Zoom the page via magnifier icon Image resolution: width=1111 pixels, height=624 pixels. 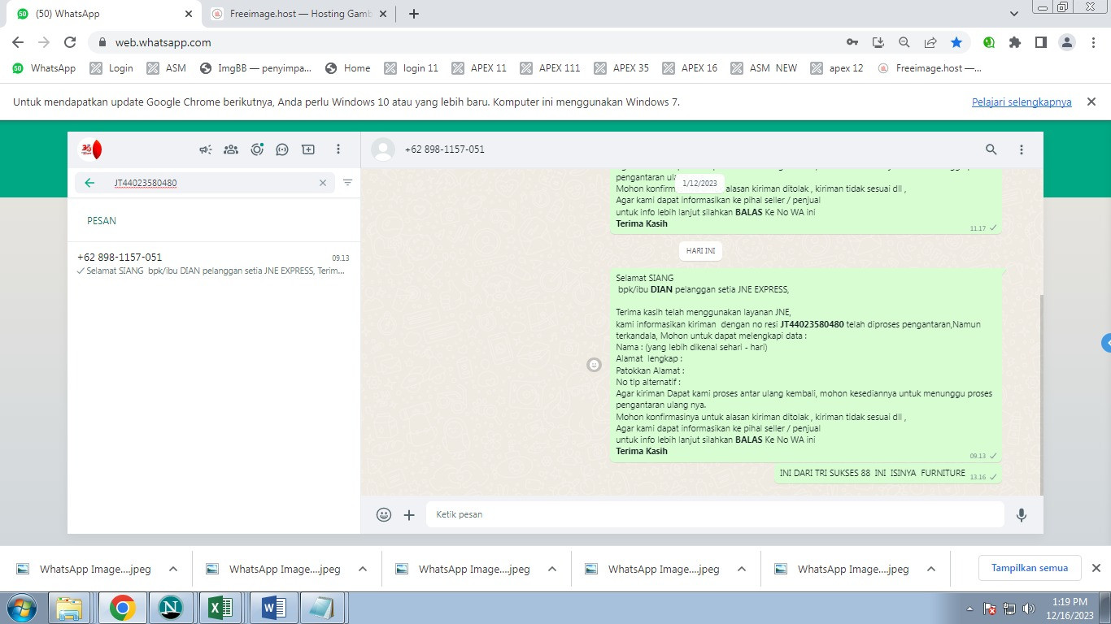pyautogui.click(x=904, y=42)
